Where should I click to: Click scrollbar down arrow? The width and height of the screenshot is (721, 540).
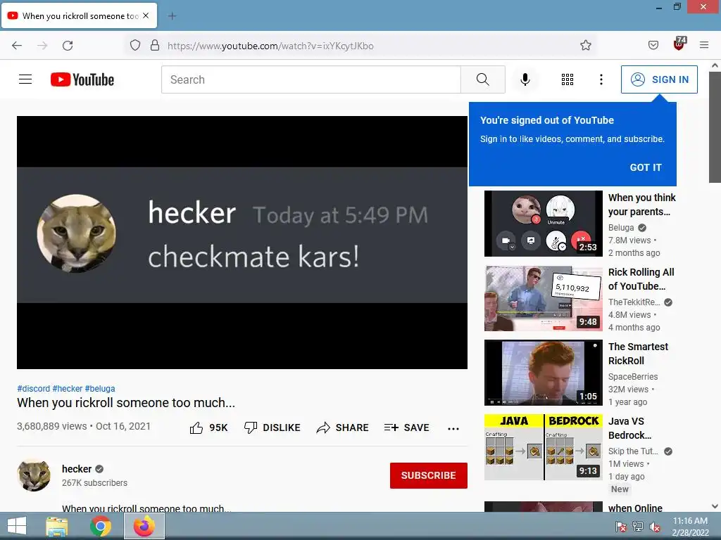[x=715, y=506]
